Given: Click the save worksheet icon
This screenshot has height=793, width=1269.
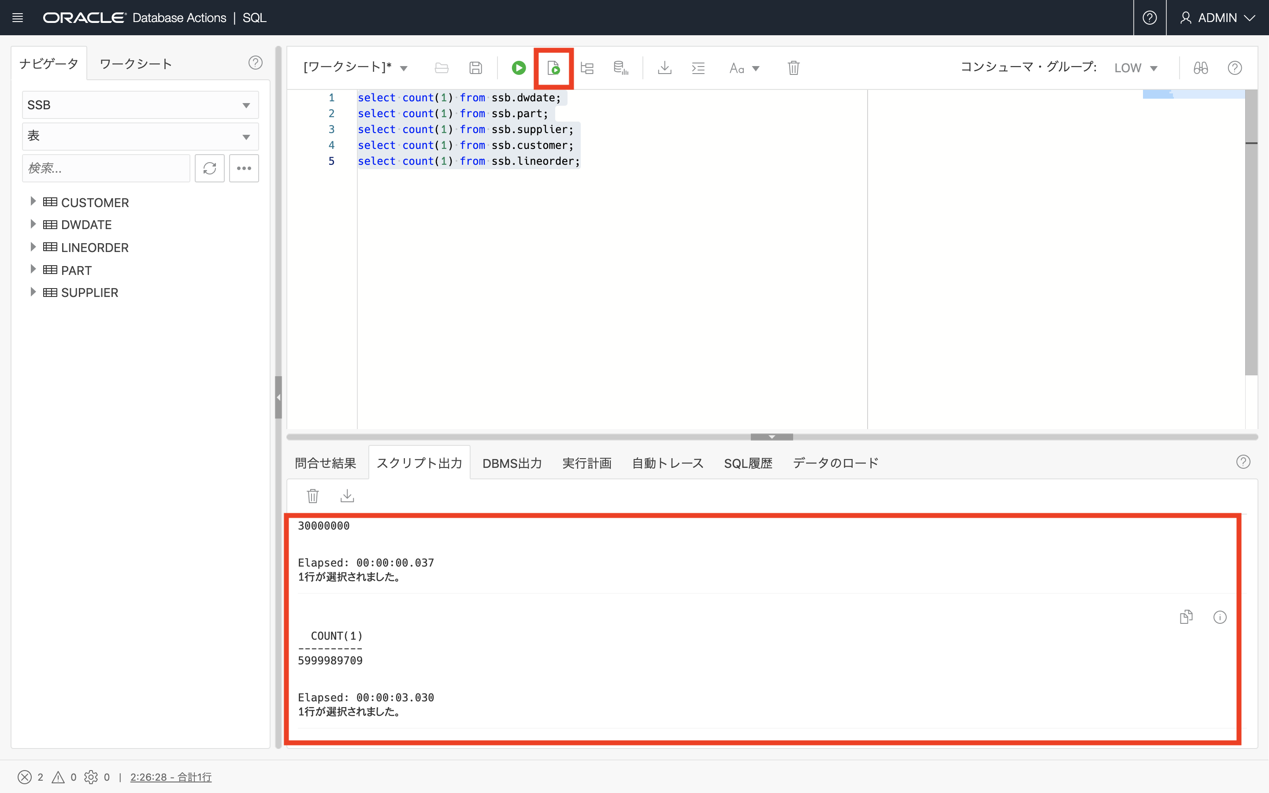Looking at the screenshot, I should tap(475, 68).
